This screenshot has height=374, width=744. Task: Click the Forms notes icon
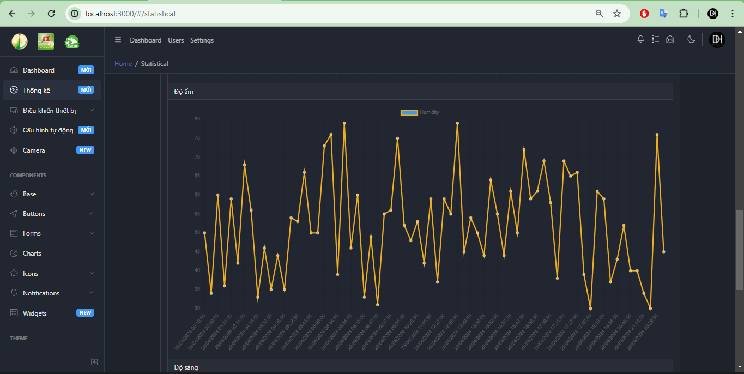click(14, 233)
